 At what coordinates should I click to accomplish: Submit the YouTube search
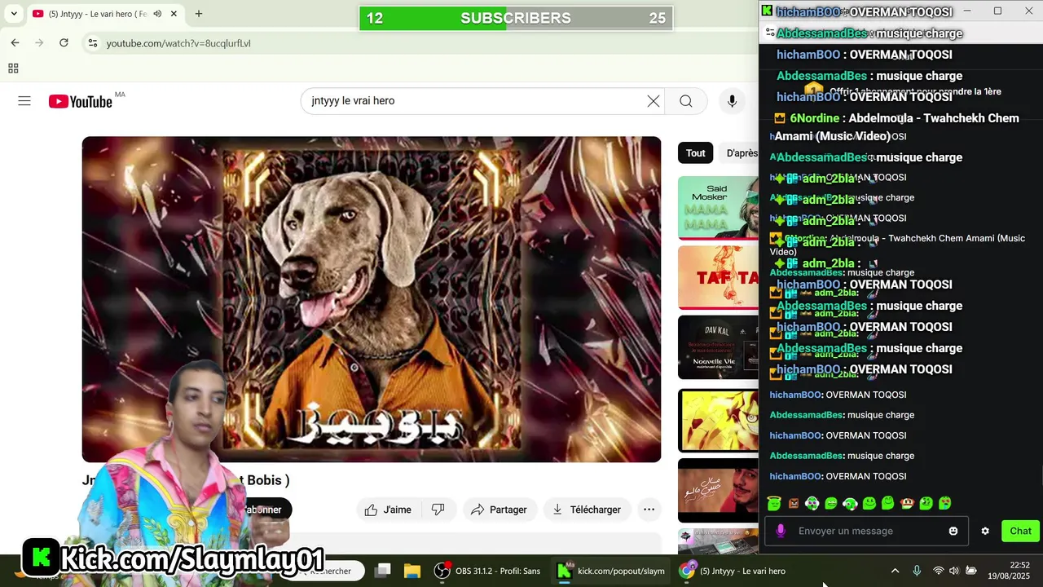tap(686, 101)
